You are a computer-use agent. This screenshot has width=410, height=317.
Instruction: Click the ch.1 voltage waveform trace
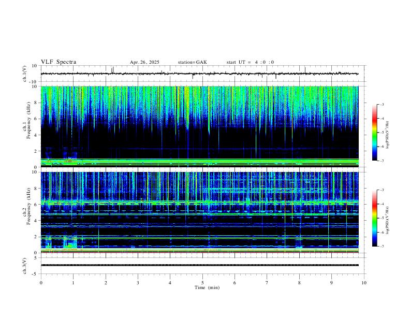[199, 74]
